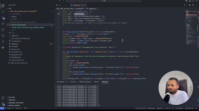Click the sync changes icon in status bar

pos(13,108)
